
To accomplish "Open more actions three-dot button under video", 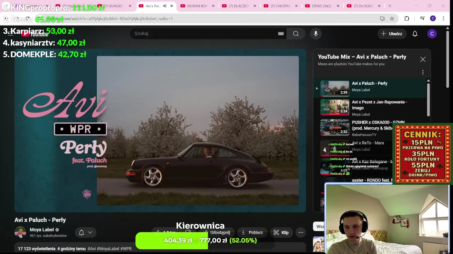I will [x=301, y=232].
